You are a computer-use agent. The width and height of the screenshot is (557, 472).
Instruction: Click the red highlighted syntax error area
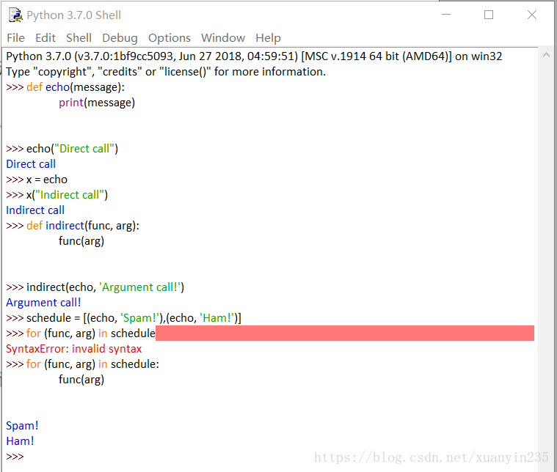click(x=345, y=333)
